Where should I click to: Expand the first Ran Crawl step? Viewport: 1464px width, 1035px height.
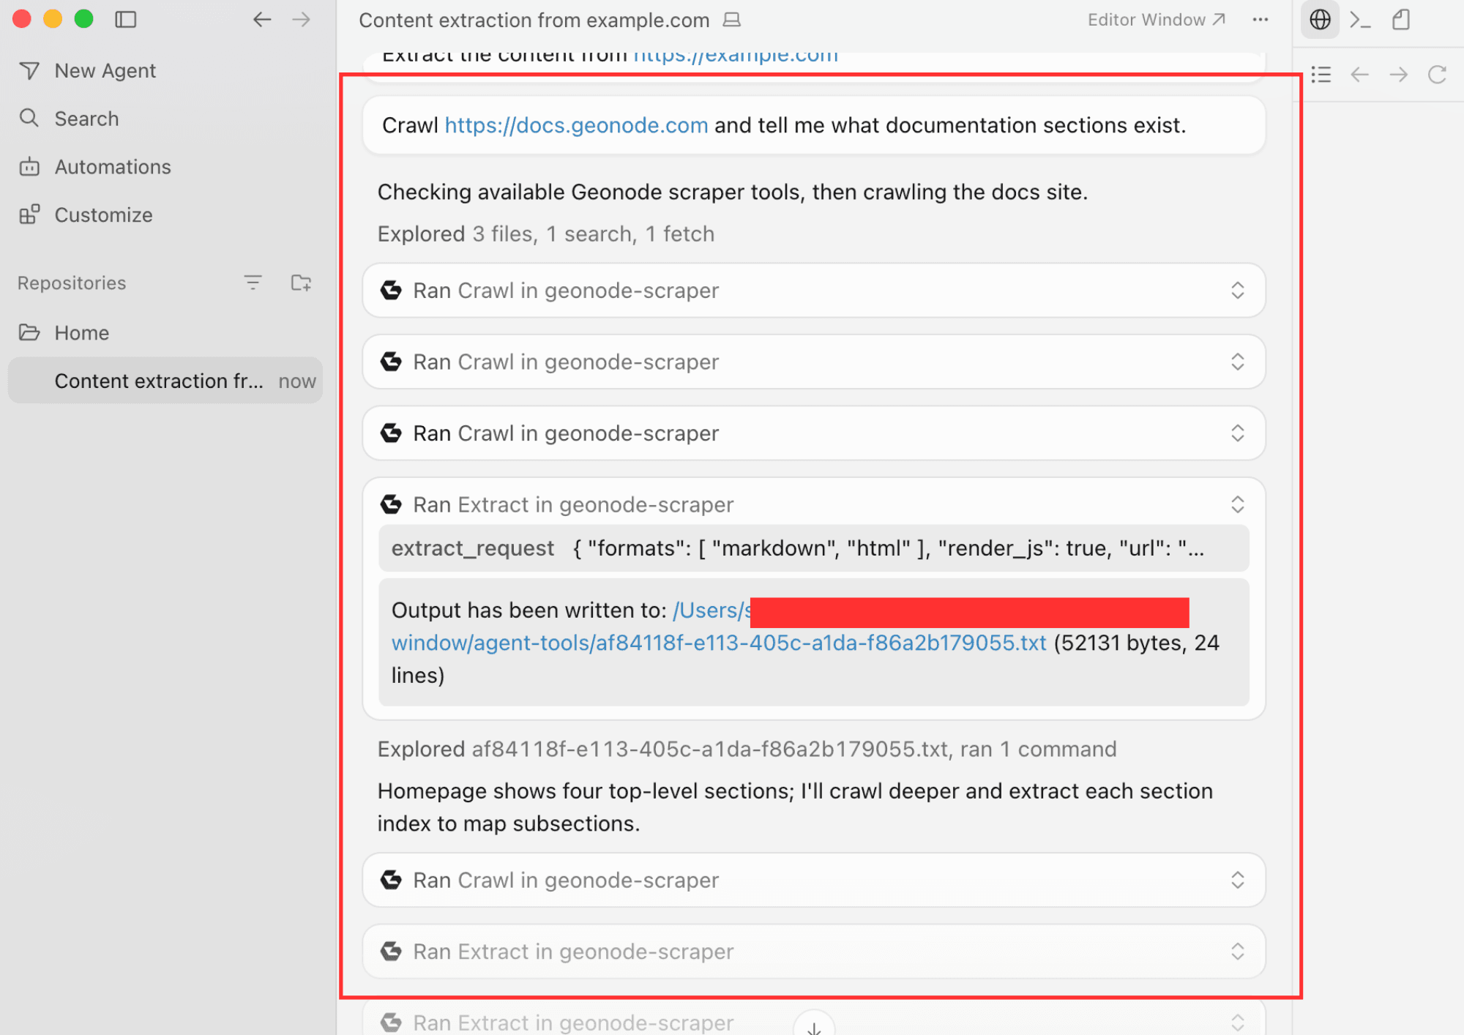814,291
